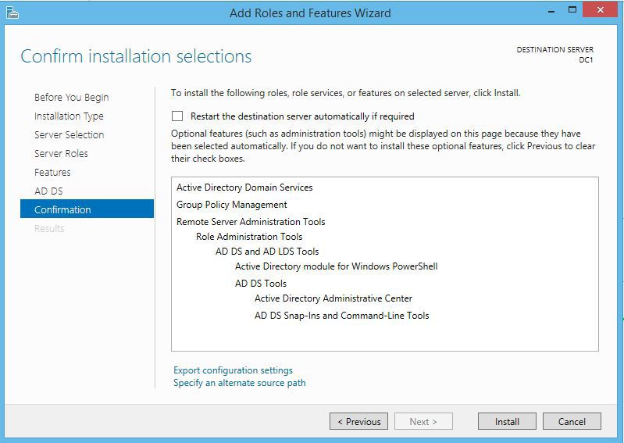624x443 pixels.
Task: Select the AD DS step
Action: pos(48,191)
